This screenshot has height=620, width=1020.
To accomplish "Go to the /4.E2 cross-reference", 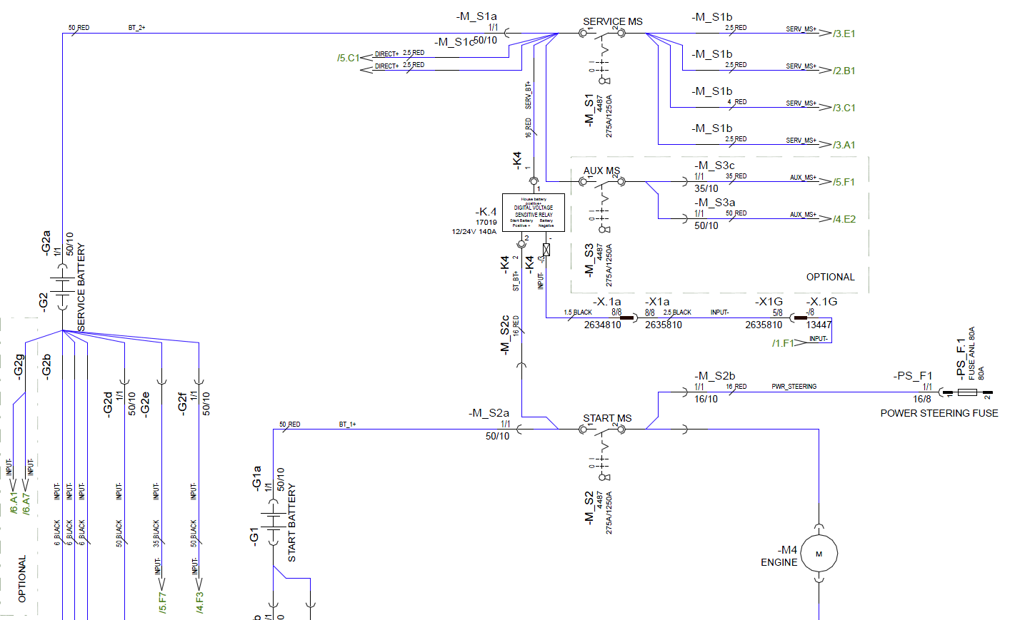I will click(844, 219).
